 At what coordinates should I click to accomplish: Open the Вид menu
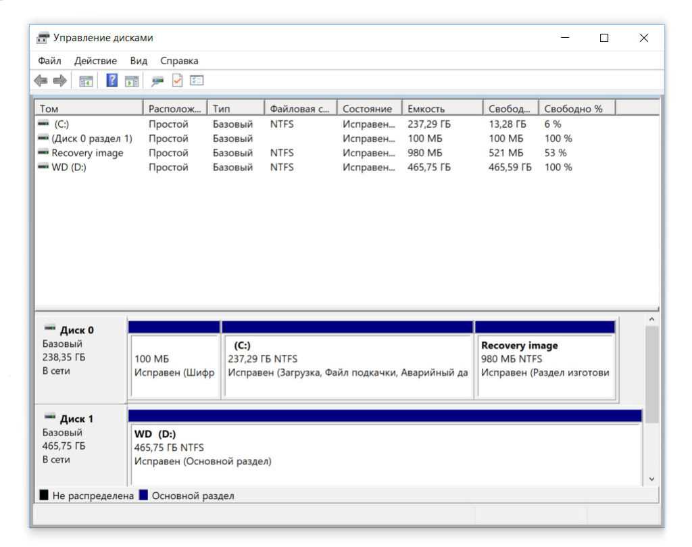pyautogui.click(x=139, y=61)
